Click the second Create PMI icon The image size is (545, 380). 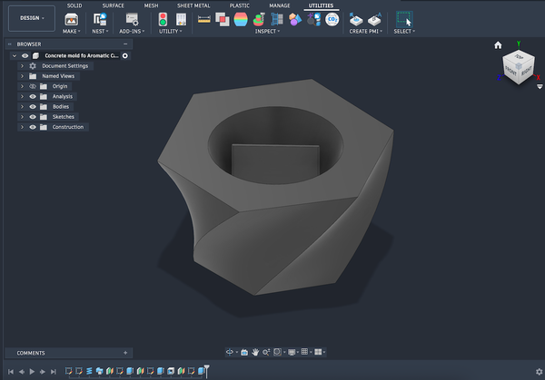coord(374,19)
